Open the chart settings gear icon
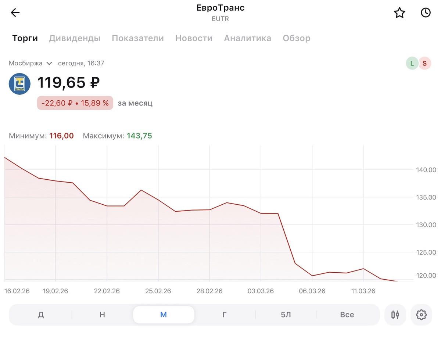Screen dimensions: 441x348 [x=421, y=315]
